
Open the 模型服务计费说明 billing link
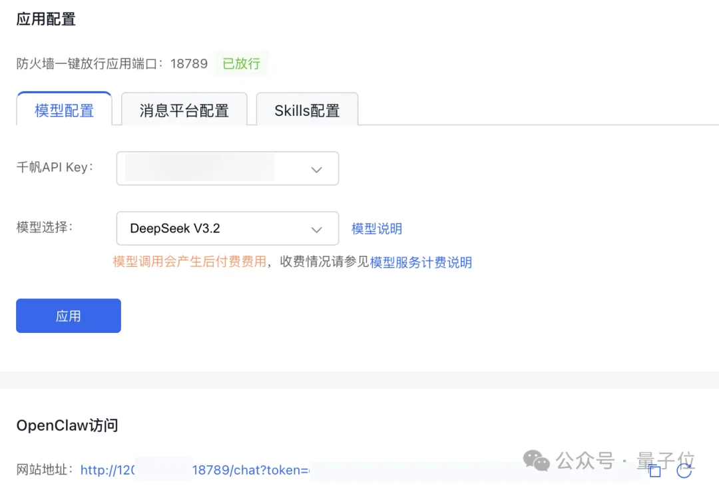click(x=421, y=262)
